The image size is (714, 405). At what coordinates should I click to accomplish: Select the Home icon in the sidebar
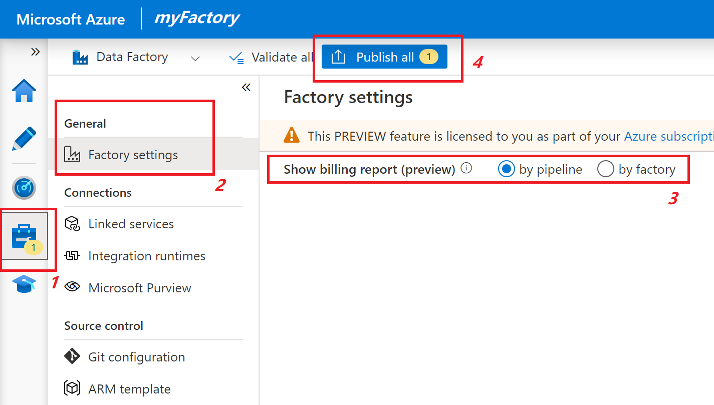coord(24,91)
